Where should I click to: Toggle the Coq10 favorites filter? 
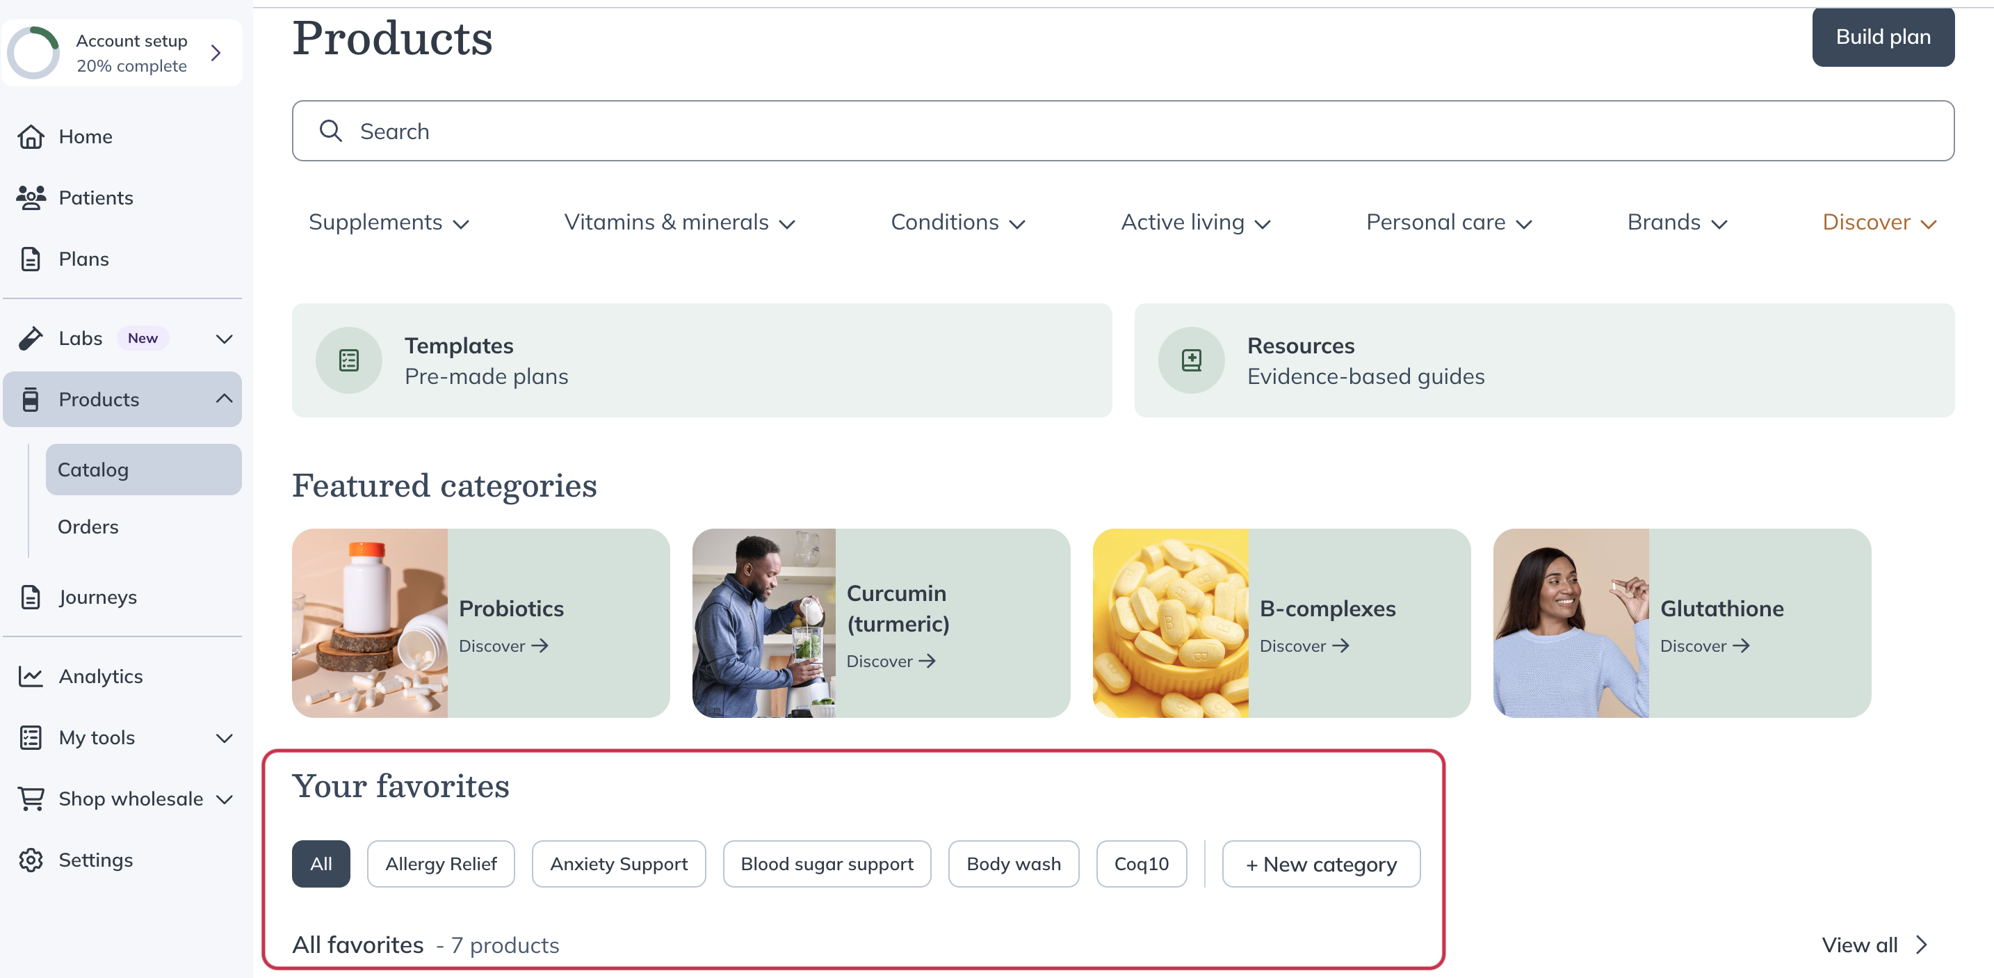1140,863
